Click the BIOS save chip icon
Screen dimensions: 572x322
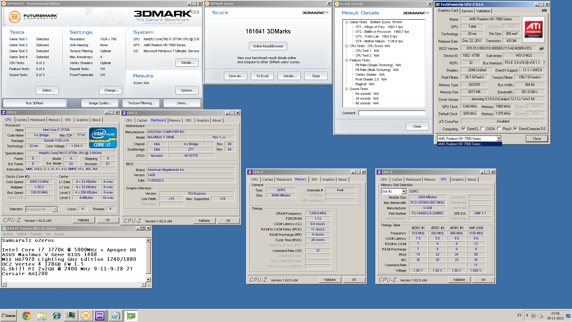click(542, 48)
